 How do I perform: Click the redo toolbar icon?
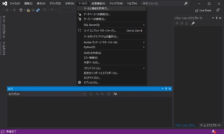(x=52, y=10)
